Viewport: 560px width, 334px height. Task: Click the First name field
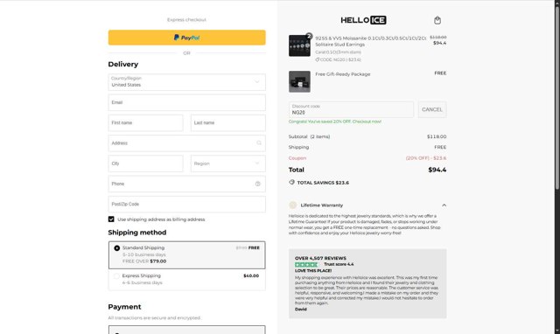pos(145,122)
